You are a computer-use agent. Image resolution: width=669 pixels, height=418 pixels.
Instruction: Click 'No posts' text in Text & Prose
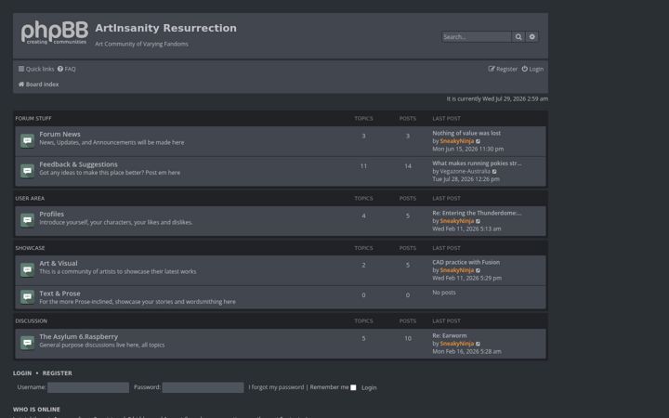pos(444,293)
